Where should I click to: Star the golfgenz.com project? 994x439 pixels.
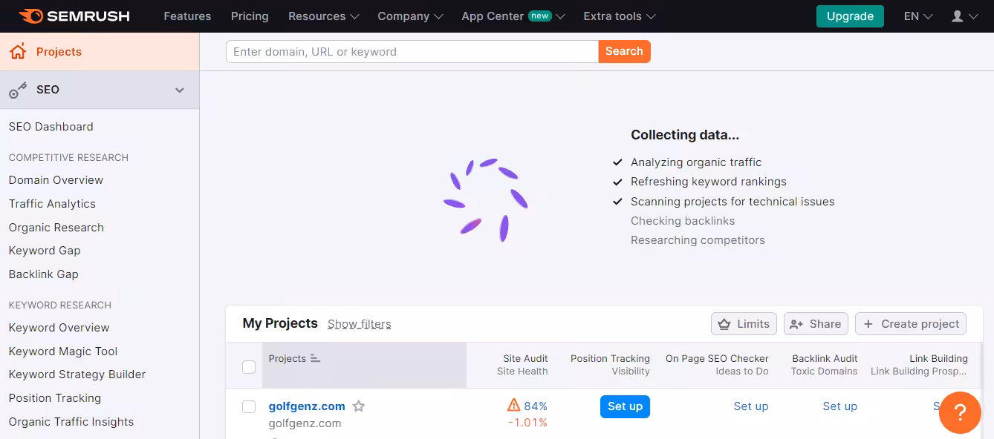359,406
